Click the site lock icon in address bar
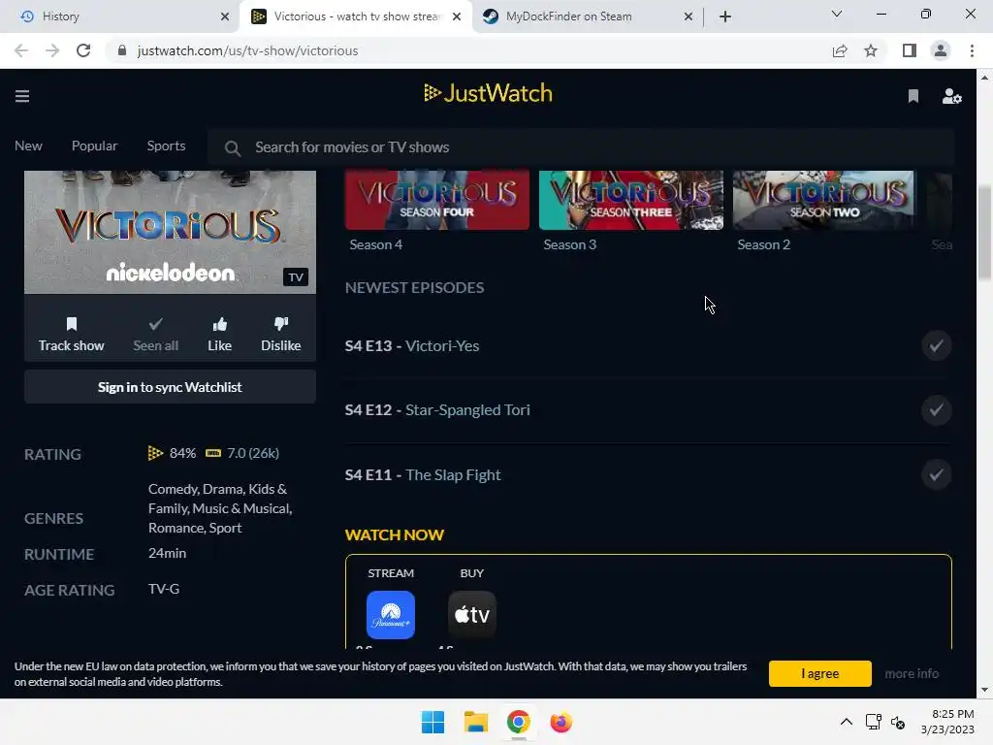 [x=122, y=50]
